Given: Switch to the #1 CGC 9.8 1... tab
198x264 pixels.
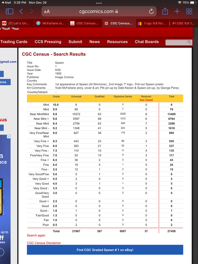Looking at the screenshot, I should pos(183,23).
